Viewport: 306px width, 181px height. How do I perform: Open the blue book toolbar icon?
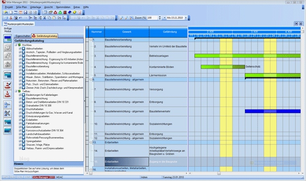tap(70, 12)
